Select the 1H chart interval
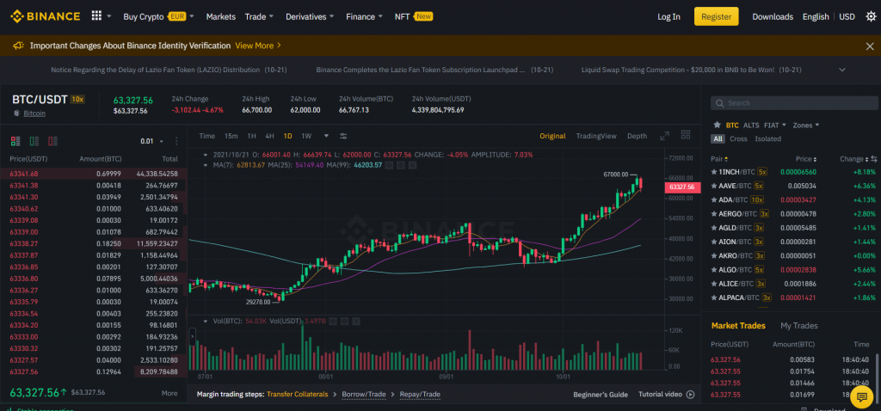Image resolution: width=881 pixels, height=411 pixels. coord(252,136)
